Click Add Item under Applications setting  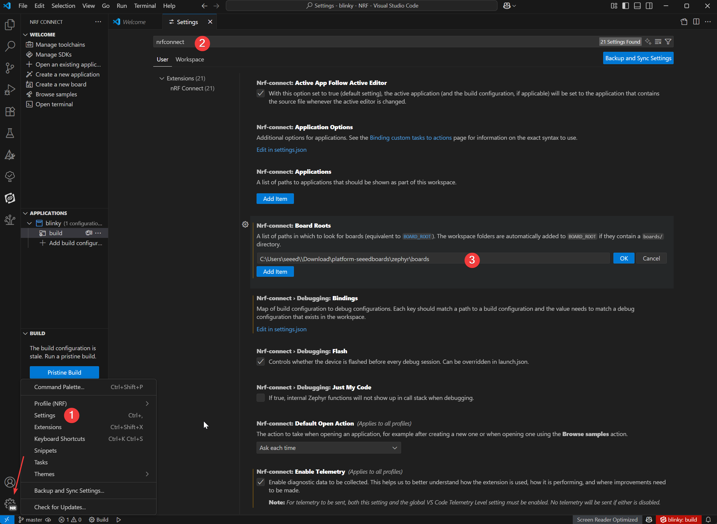coord(275,198)
